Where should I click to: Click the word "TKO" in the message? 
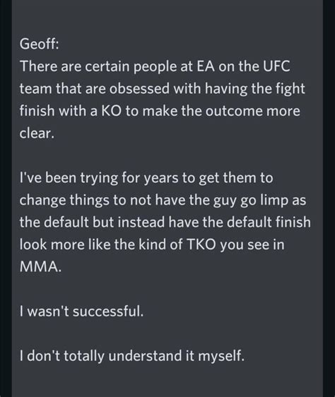(x=201, y=244)
